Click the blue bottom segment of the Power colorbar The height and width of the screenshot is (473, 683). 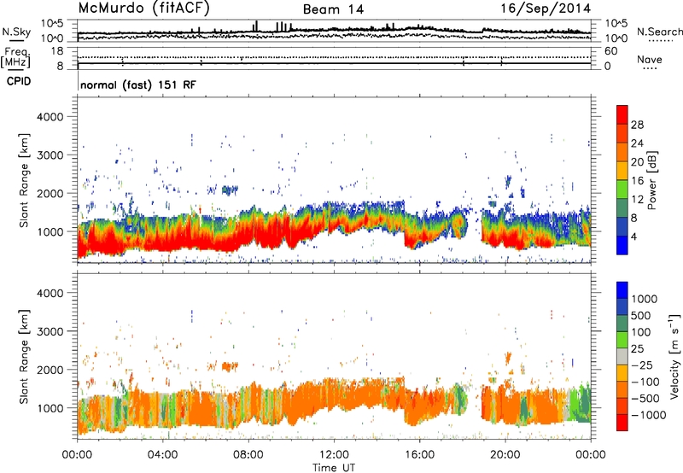pyautogui.click(x=622, y=245)
